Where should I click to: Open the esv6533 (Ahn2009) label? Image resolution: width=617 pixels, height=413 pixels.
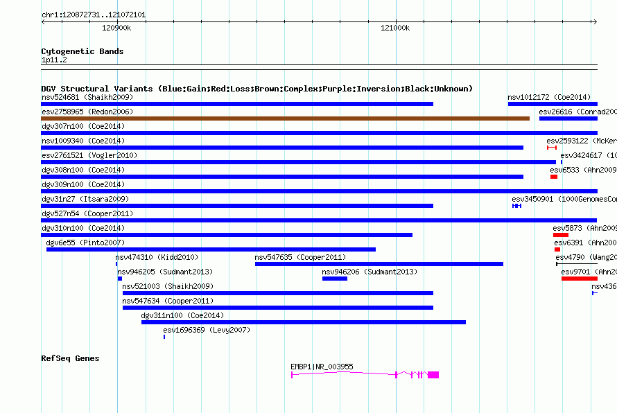[x=583, y=170]
